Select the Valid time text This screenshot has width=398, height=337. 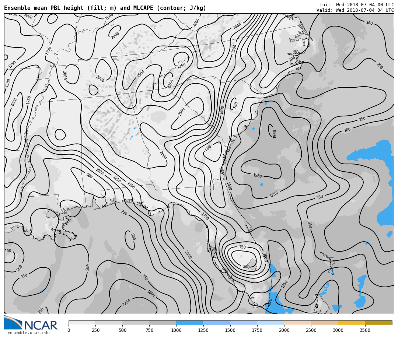(355, 10)
